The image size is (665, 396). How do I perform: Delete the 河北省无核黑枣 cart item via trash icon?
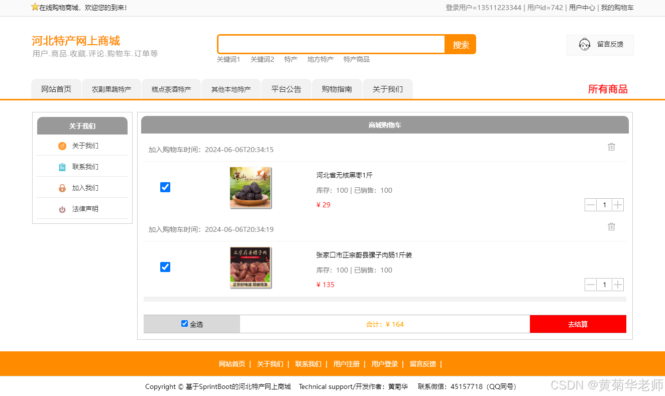(x=611, y=147)
